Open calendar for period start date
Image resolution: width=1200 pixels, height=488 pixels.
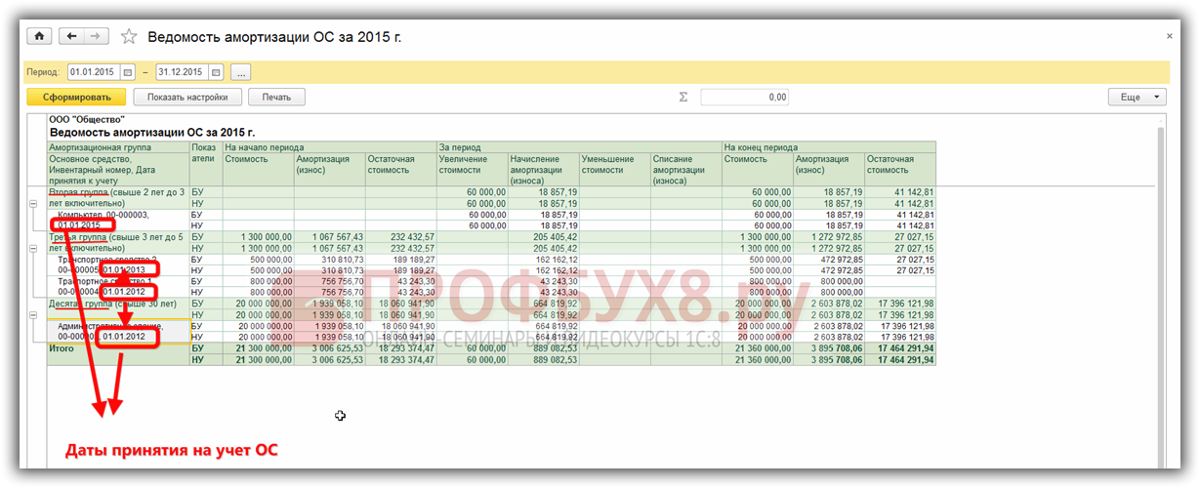click(127, 72)
